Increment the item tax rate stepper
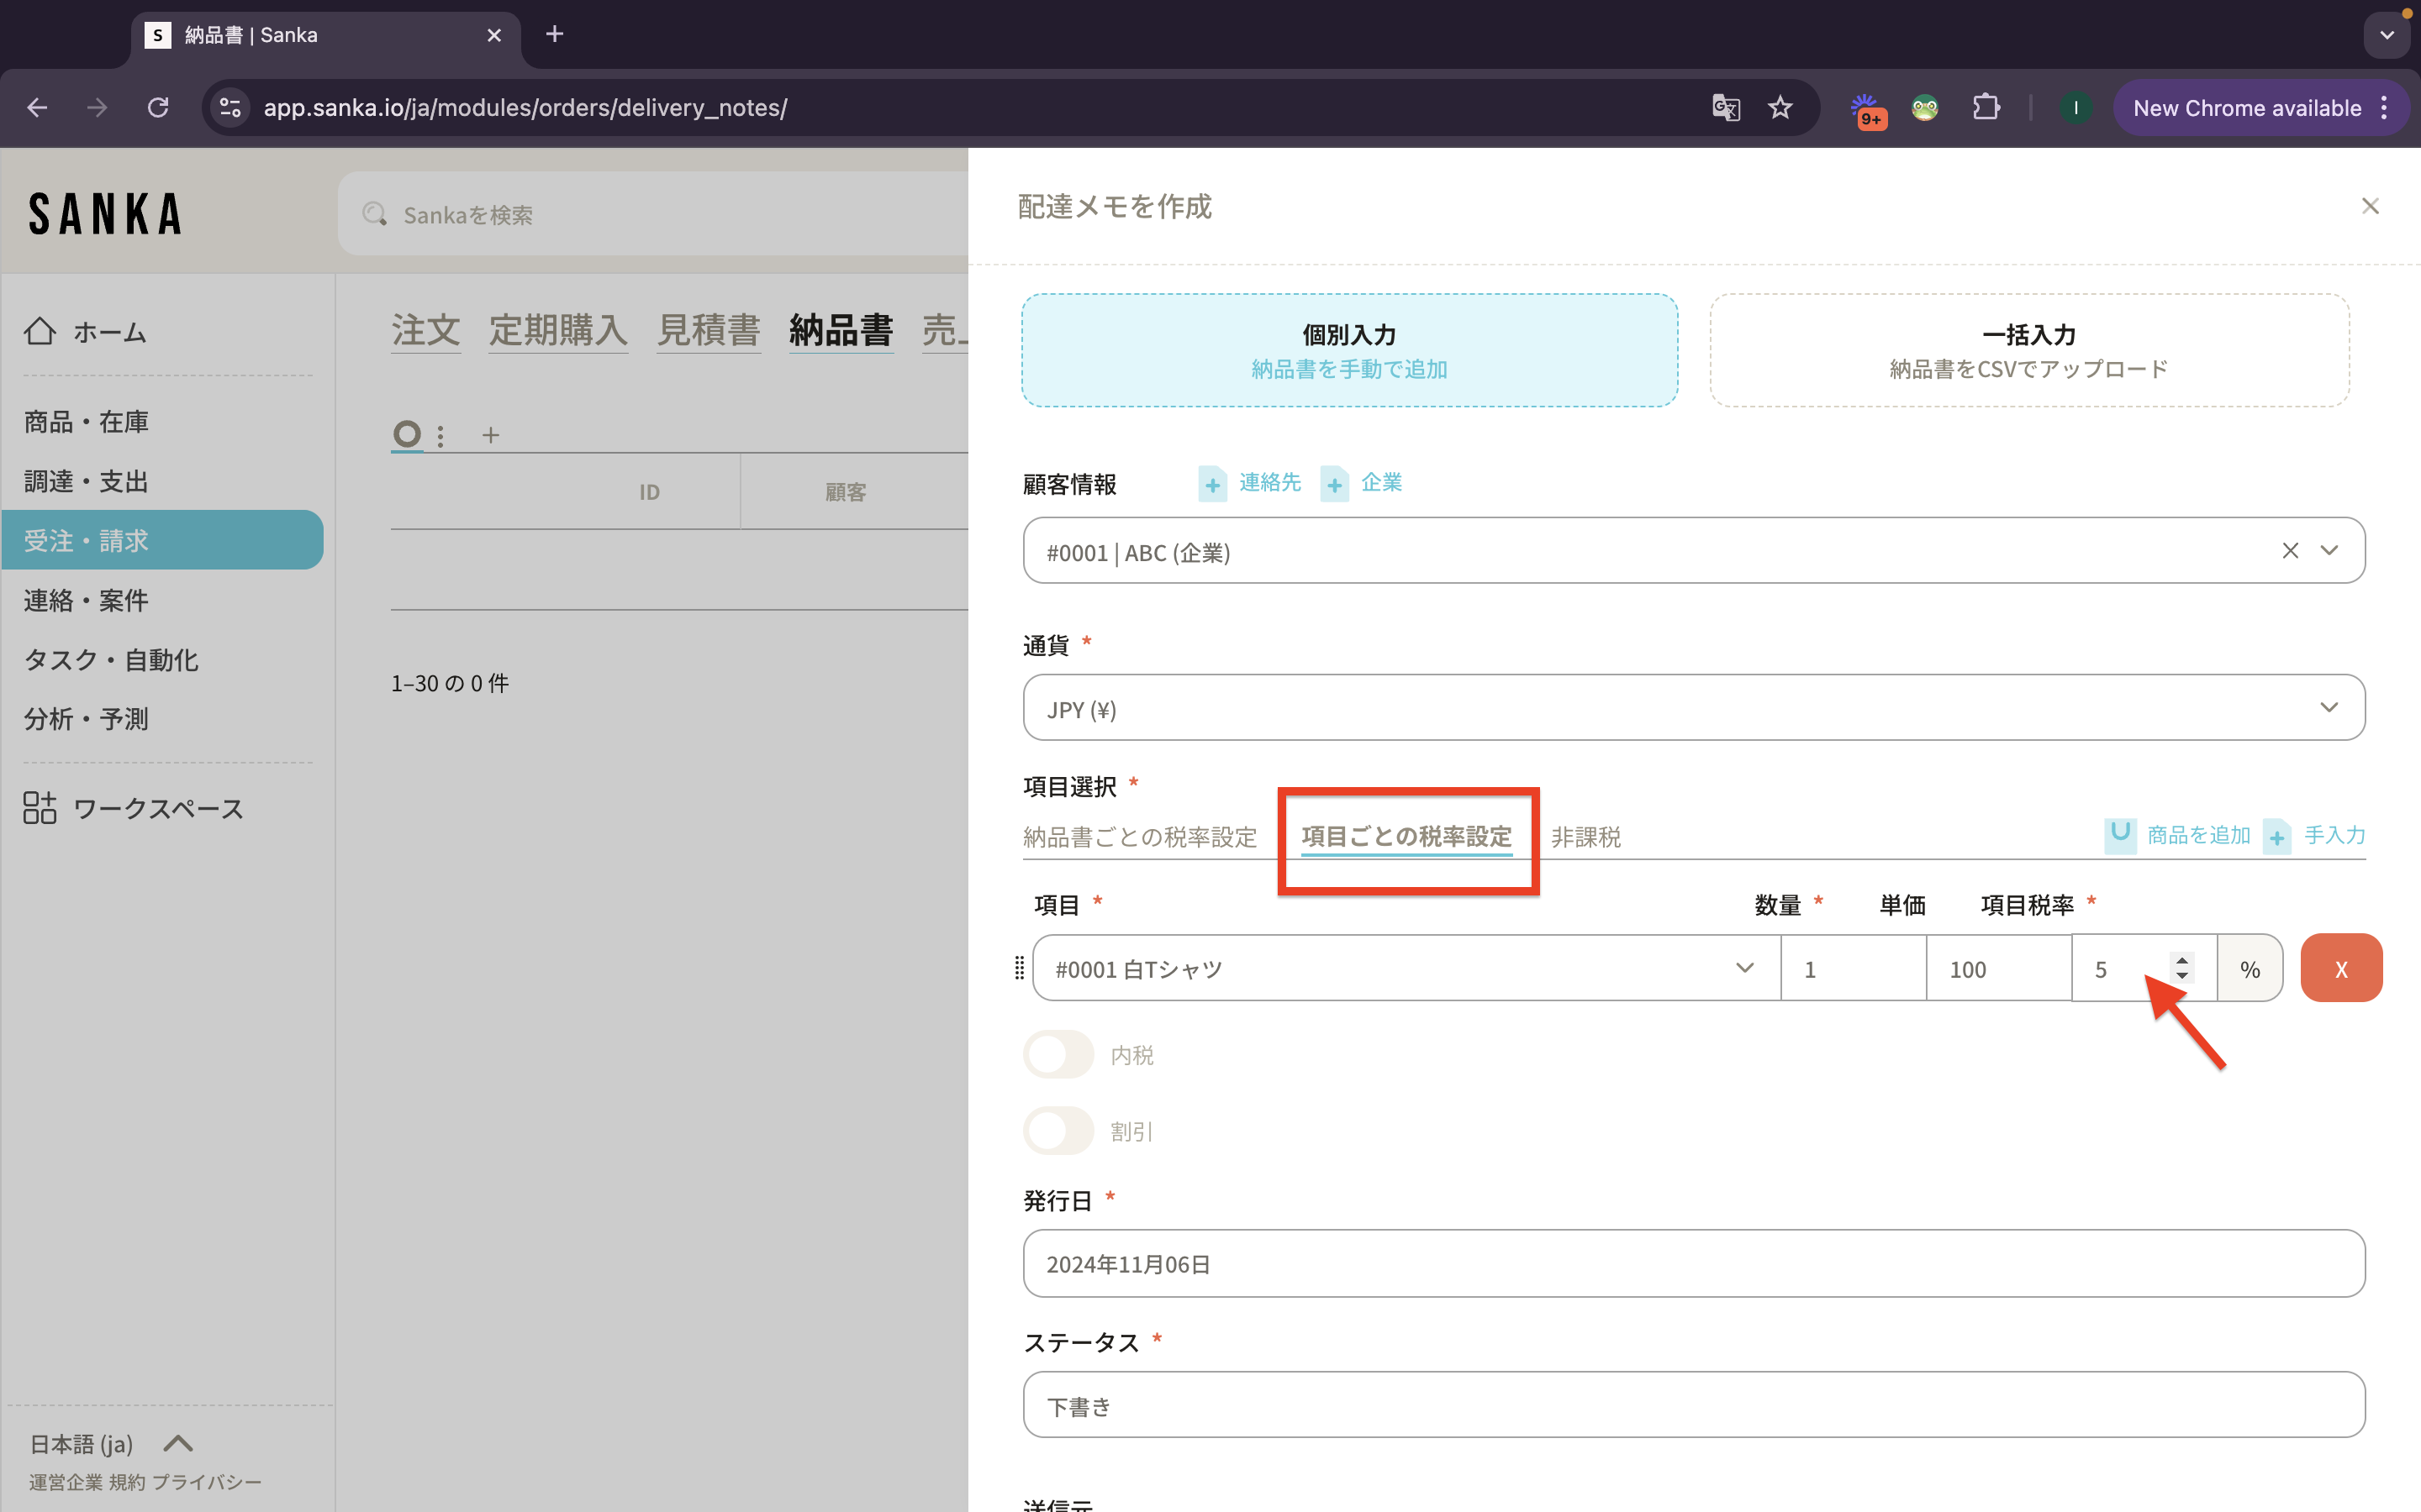This screenshot has height=1512, width=2421. [2182, 960]
